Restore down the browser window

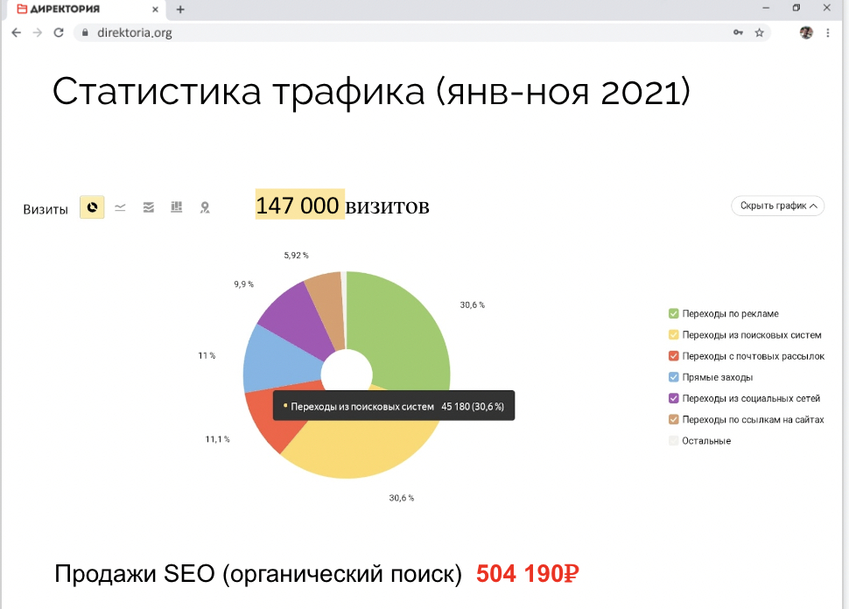(x=796, y=8)
